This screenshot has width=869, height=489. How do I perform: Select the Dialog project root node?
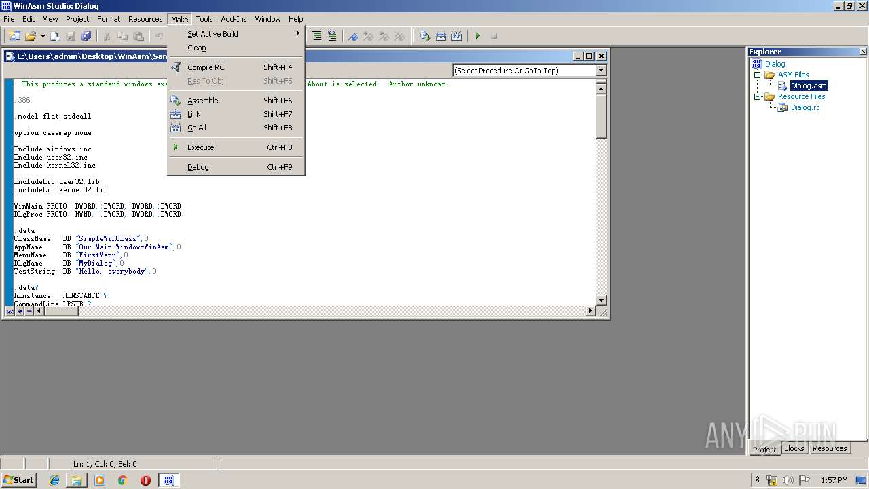click(775, 64)
